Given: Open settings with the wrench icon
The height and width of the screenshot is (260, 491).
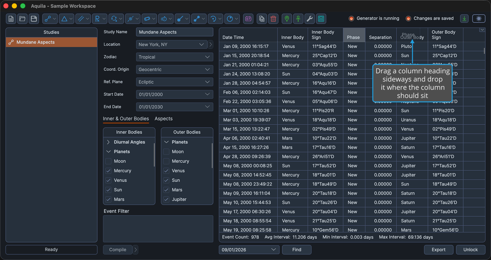Looking at the screenshot, I should coord(310,19).
